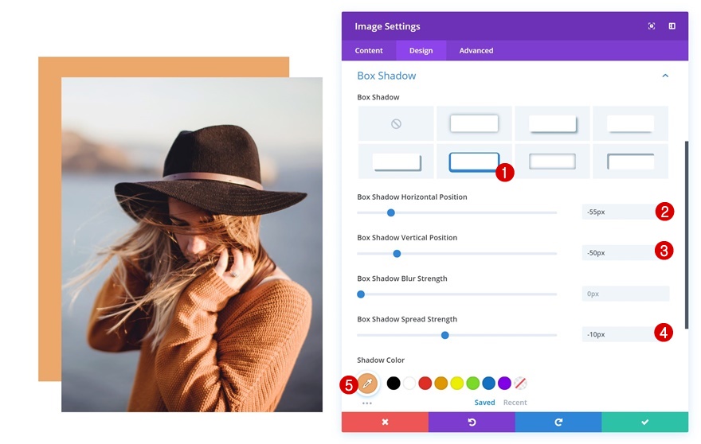Show Recent colors

click(515, 403)
